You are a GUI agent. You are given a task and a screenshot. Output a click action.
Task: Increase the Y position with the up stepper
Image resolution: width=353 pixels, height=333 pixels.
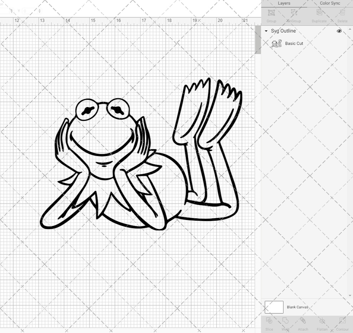pyautogui.click(x=39, y=9)
